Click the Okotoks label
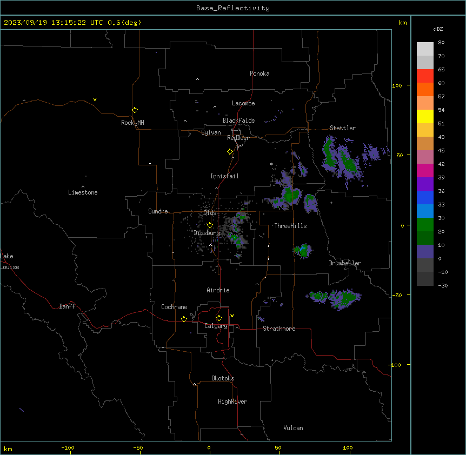The image size is (466, 455). click(x=223, y=378)
